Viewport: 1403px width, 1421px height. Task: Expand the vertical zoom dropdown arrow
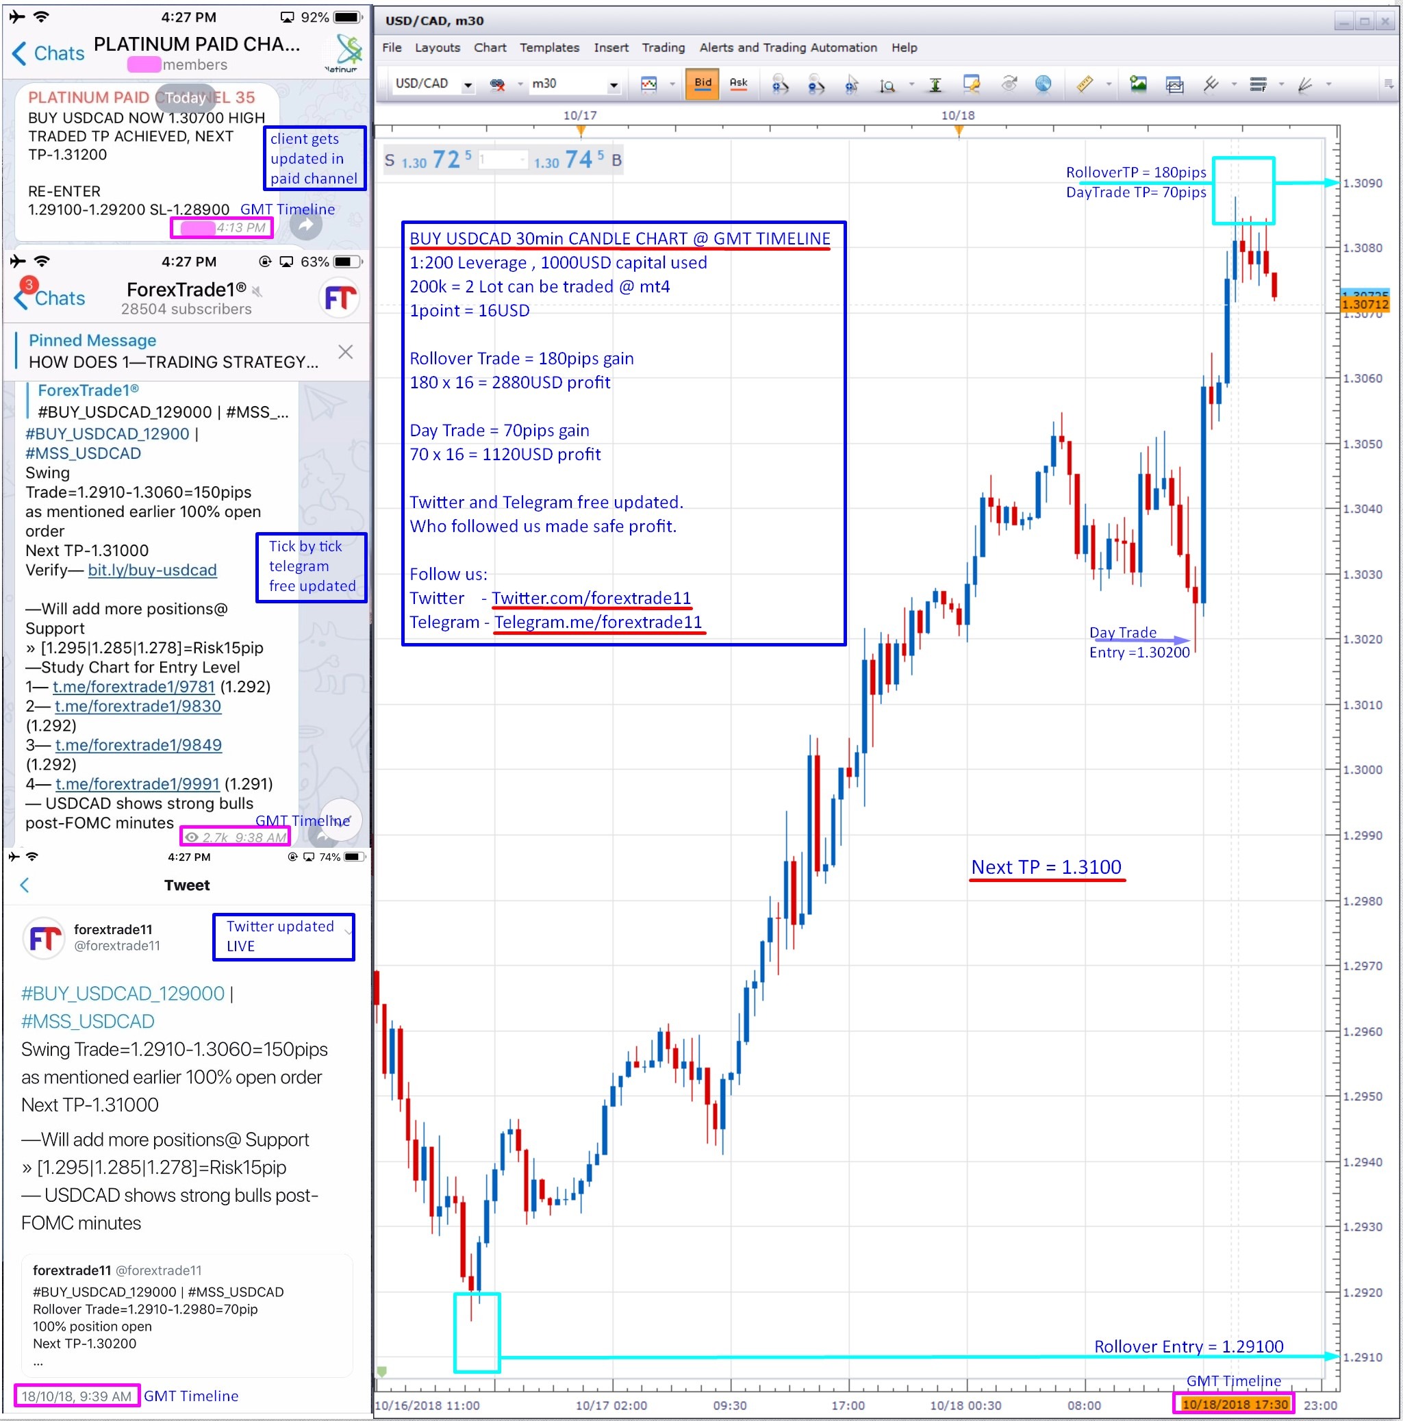pyautogui.click(x=912, y=85)
